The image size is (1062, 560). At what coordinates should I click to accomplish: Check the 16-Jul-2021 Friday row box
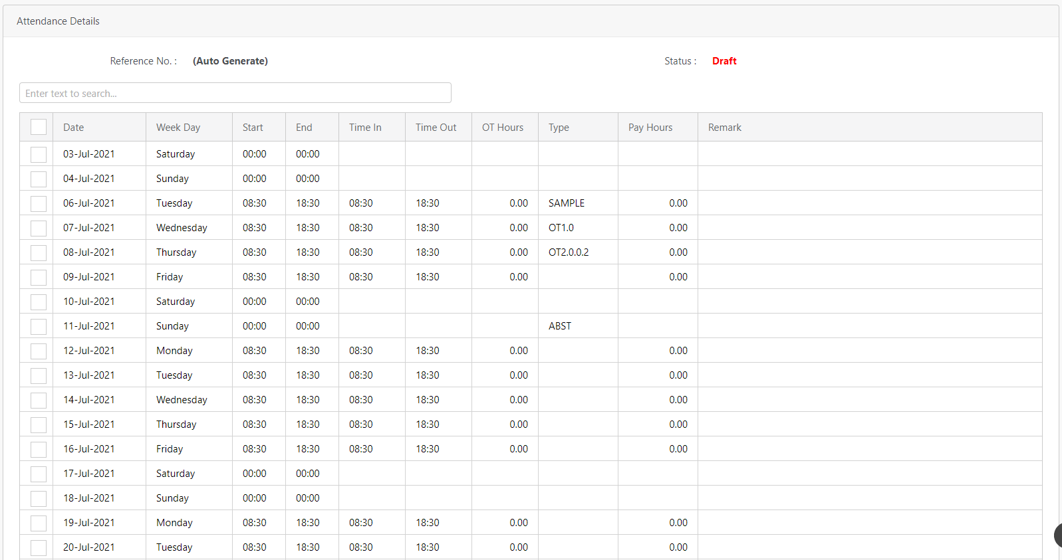pos(39,449)
